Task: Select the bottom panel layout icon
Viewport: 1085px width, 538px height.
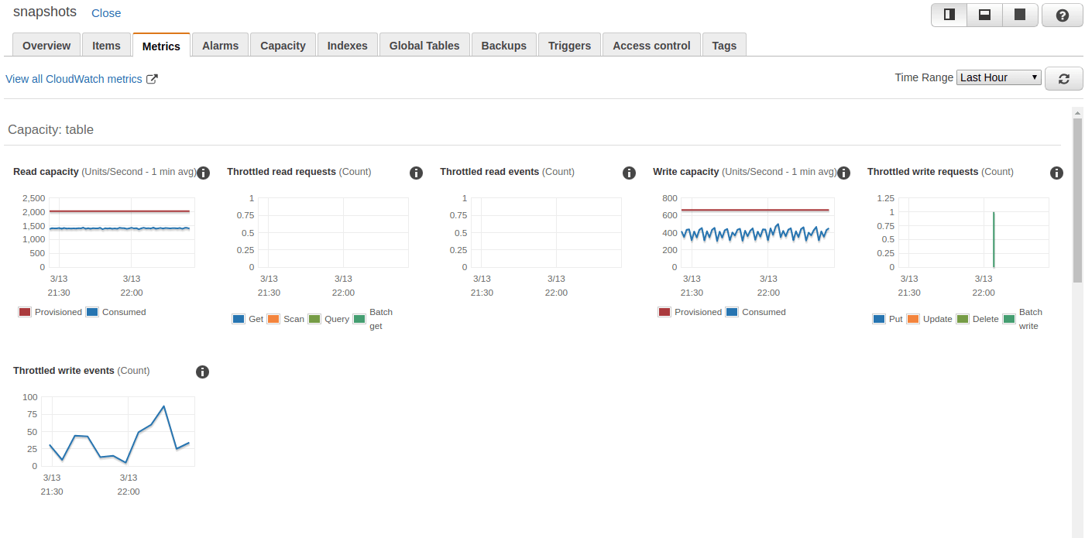Action: click(x=984, y=15)
